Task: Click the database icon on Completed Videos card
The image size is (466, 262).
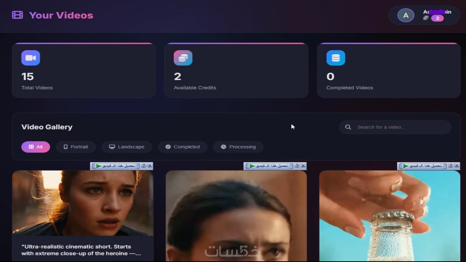Action: tap(336, 58)
